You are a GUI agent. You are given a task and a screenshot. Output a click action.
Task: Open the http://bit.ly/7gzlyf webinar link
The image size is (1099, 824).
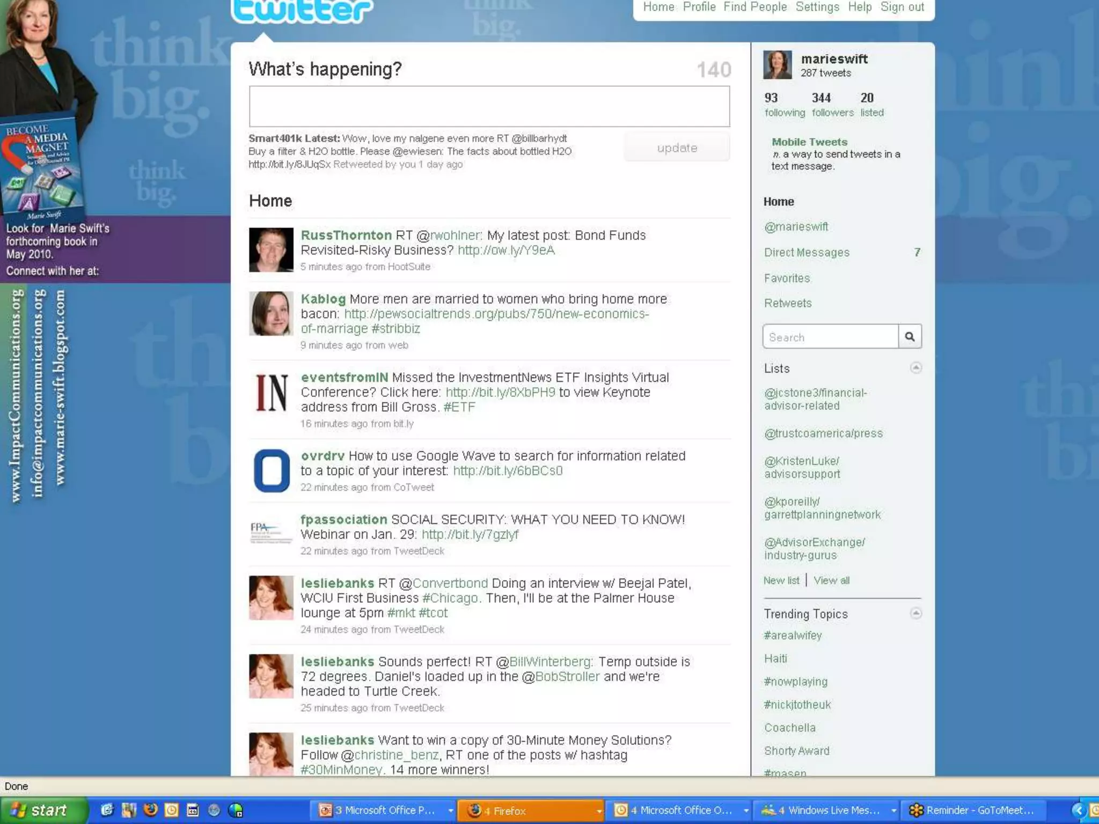point(470,534)
